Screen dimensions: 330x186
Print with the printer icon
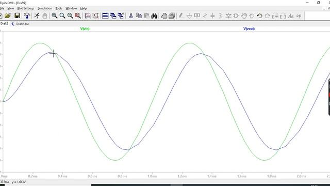pyautogui.click(x=164, y=16)
